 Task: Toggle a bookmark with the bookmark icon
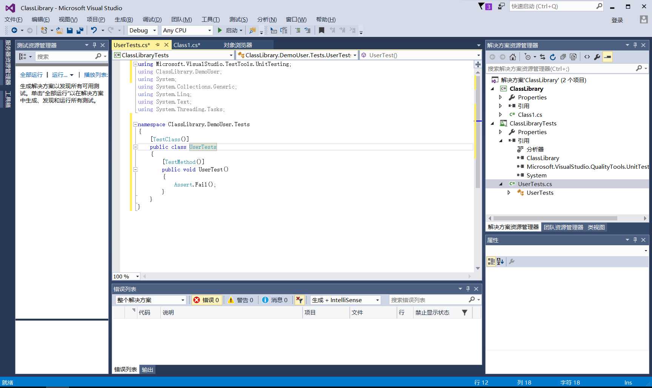click(x=321, y=30)
